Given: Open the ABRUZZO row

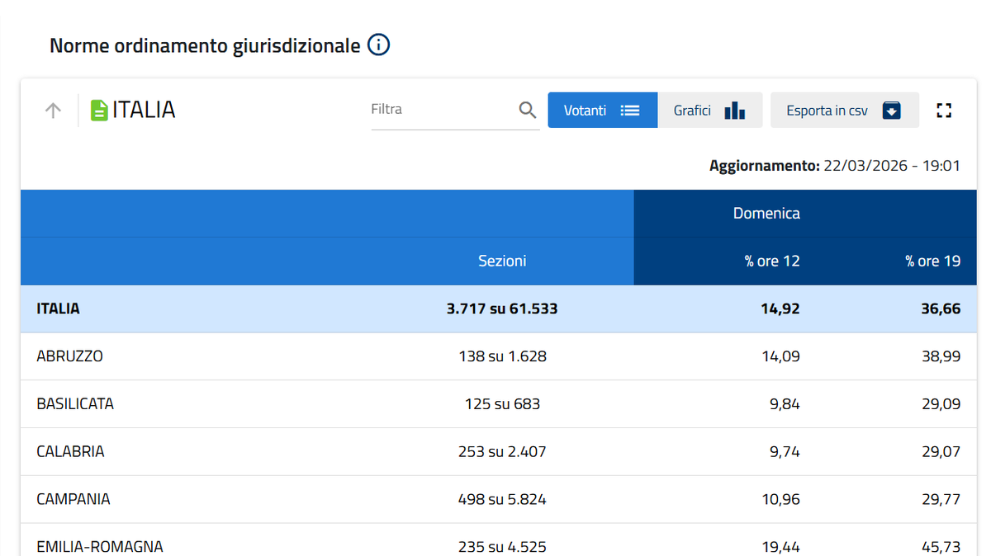Looking at the screenshot, I should point(498,356).
